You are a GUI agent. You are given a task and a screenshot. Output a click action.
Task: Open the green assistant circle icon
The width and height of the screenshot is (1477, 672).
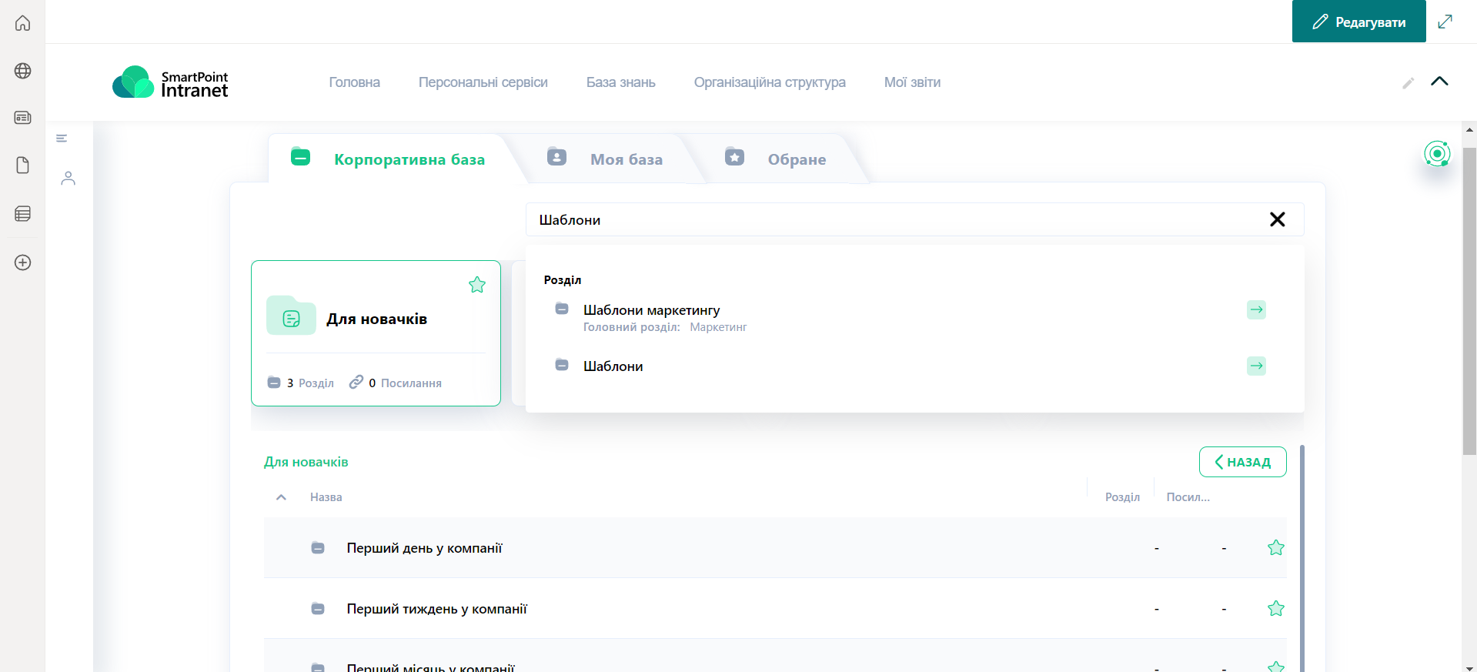pyautogui.click(x=1436, y=154)
